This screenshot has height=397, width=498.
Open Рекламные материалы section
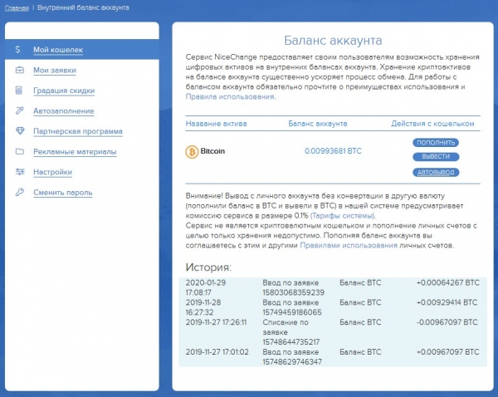click(75, 152)
